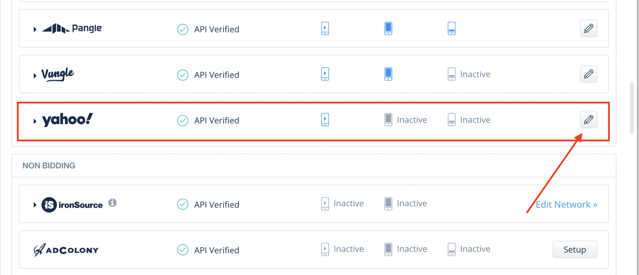
Task: Expand the Yahoo network row
Action: 35,120
